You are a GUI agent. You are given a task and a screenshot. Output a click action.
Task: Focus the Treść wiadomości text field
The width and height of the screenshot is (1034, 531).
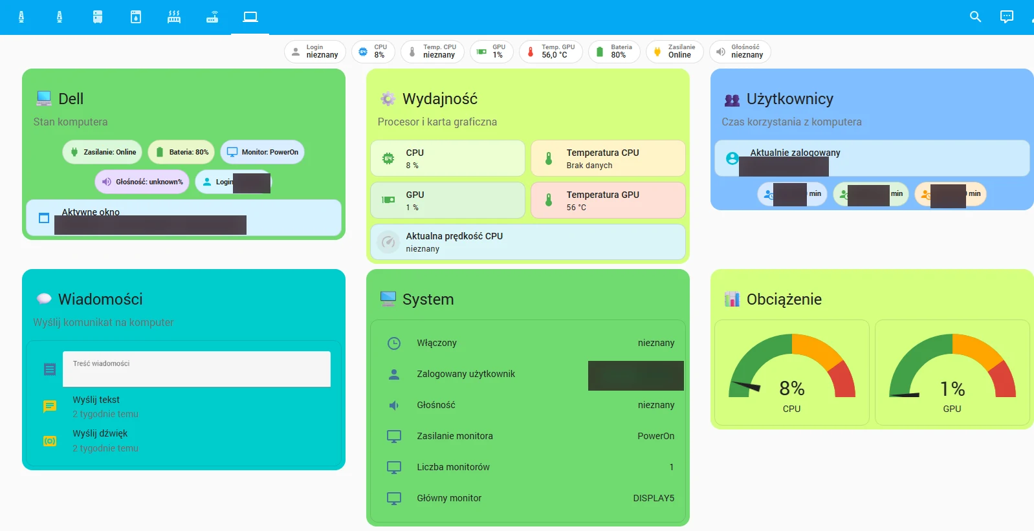click(197, 369)
